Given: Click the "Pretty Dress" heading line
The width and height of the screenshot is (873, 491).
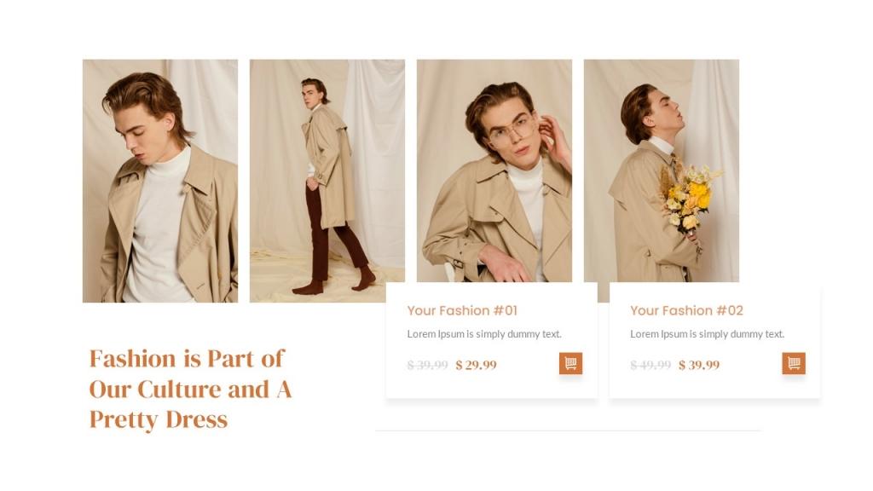Looking at the screenshot, I should 159,419.
